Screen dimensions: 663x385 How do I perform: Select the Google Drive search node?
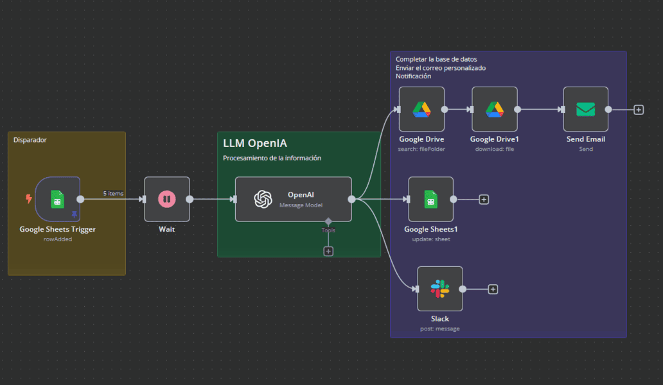point(421,109)
